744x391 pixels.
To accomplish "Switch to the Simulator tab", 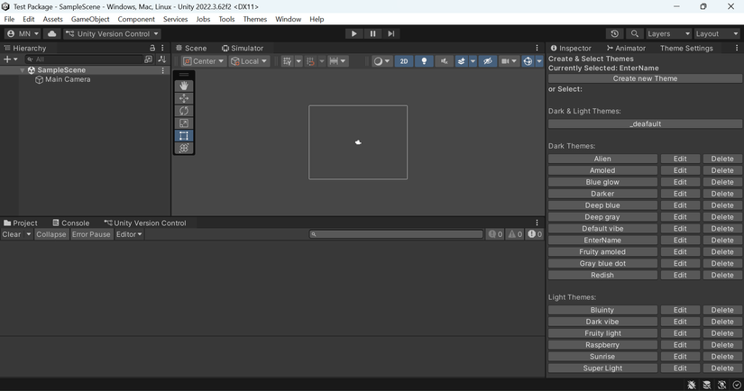I will (243, 48).
